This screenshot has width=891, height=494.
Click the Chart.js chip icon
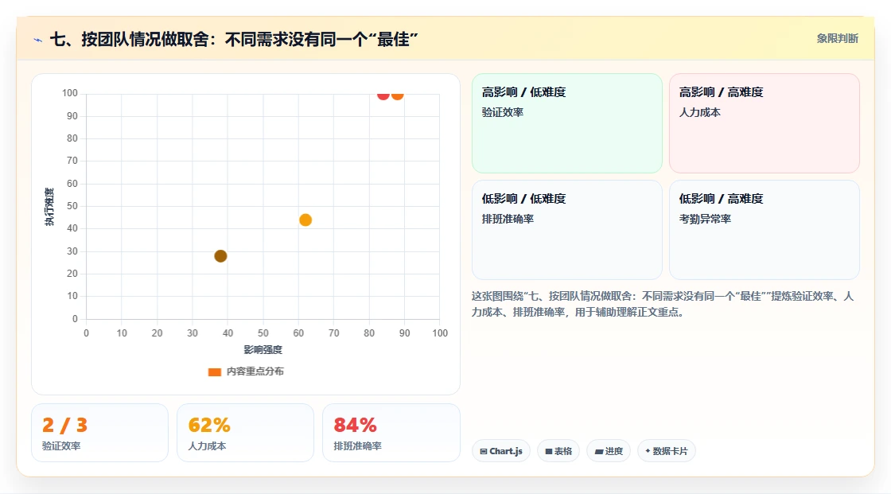484,451
